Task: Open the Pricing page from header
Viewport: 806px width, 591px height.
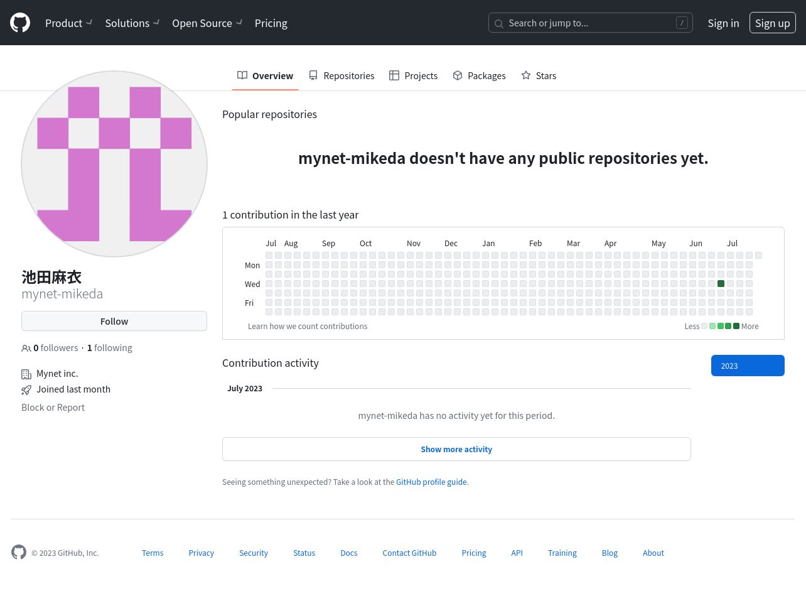Action: 271,23
